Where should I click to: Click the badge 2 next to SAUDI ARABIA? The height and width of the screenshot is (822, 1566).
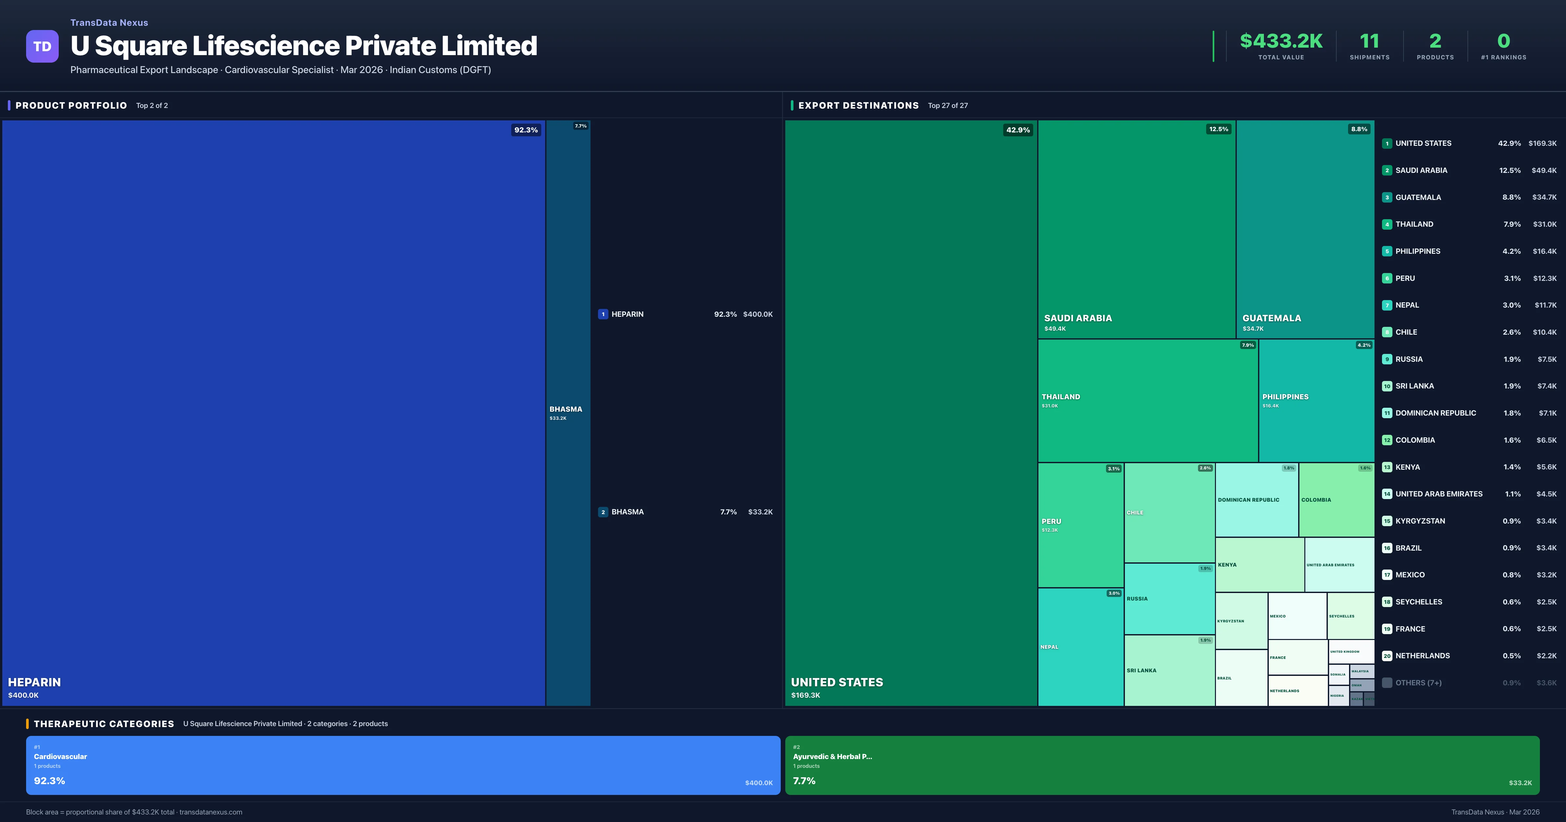[x=1387, y=170]
